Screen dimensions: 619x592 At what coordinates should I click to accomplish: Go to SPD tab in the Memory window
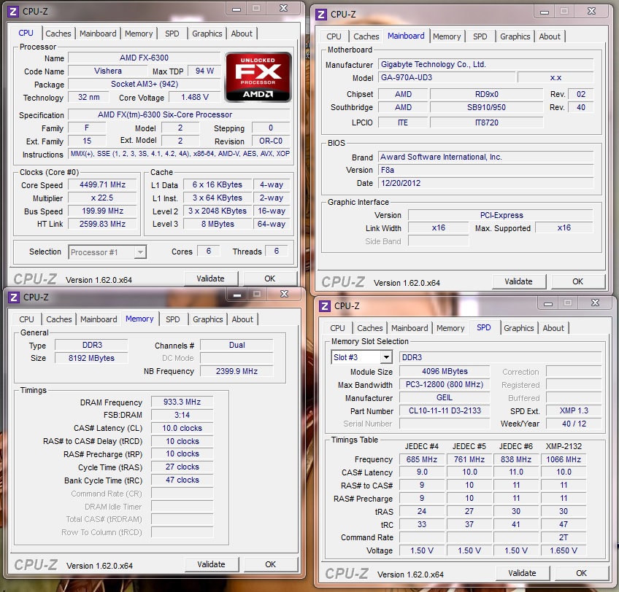point(173,319)
